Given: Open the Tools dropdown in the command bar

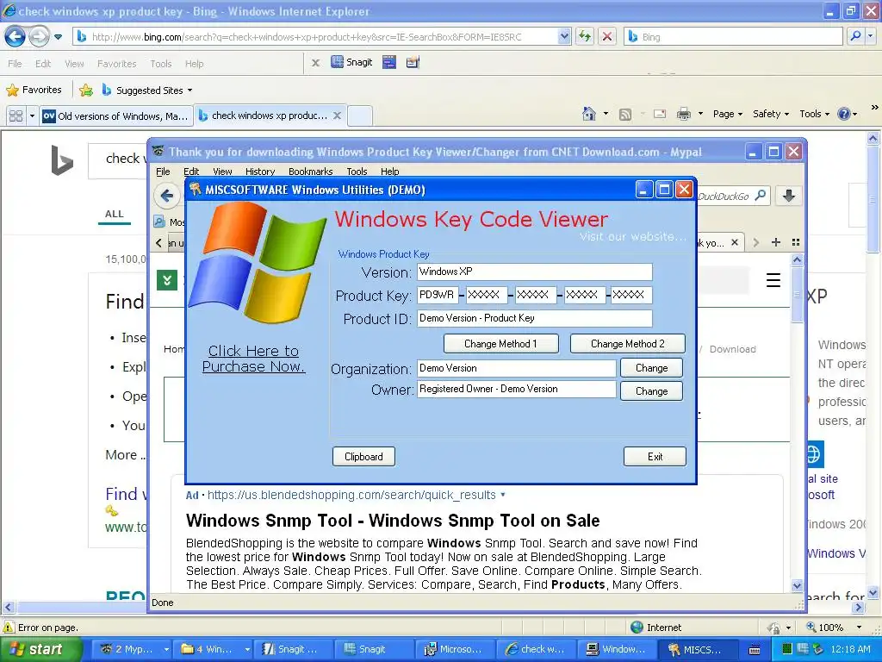Looking at the screenshot, I should pos(815,115).
